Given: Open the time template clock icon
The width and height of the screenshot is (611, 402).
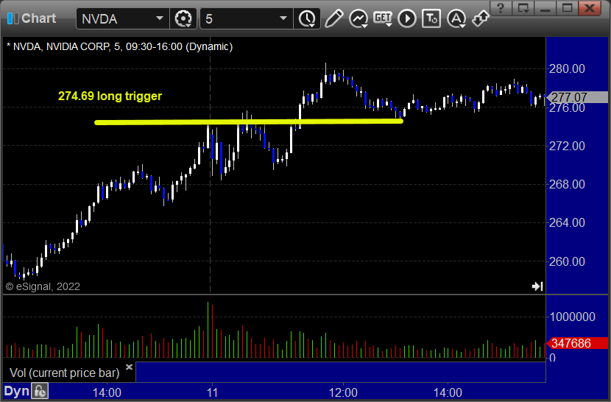Looking at the screenshot, I should [307, 18].
